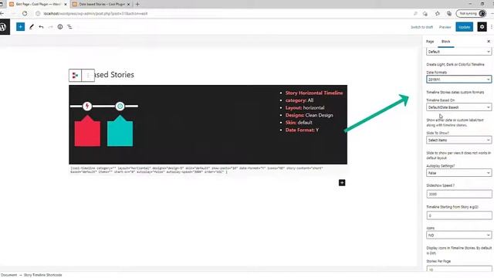494x278 pixels.
Task: Go back in browser history
Action: coord(2,13)
